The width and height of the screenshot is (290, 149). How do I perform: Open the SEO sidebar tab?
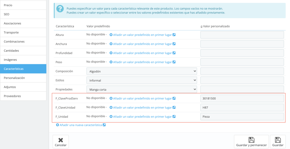(23, 14)
